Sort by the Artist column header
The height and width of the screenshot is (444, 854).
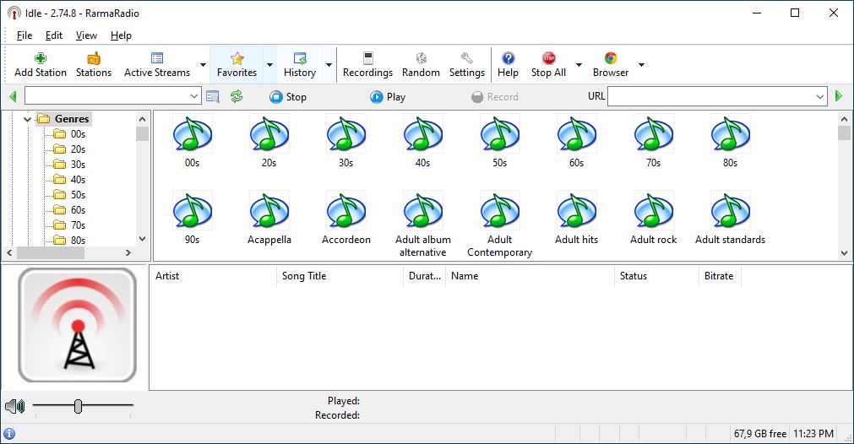[x=213, y=276]
